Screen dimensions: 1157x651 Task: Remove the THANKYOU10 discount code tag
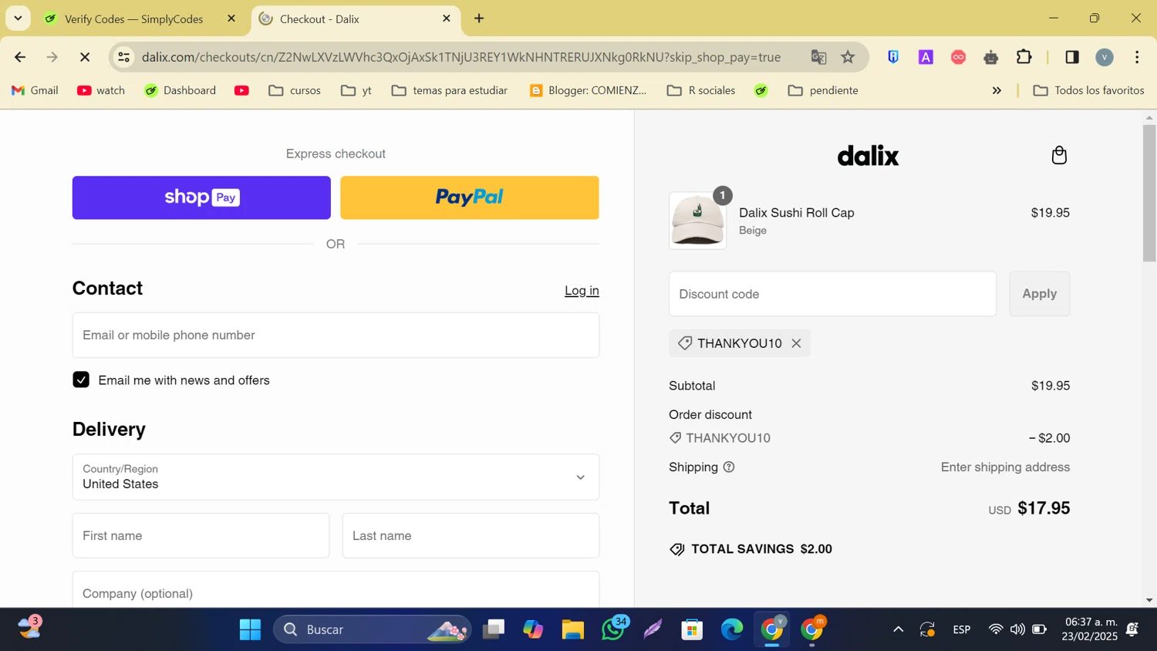coord(796,343)
